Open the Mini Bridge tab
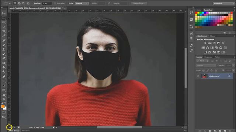 coord(14,131)
